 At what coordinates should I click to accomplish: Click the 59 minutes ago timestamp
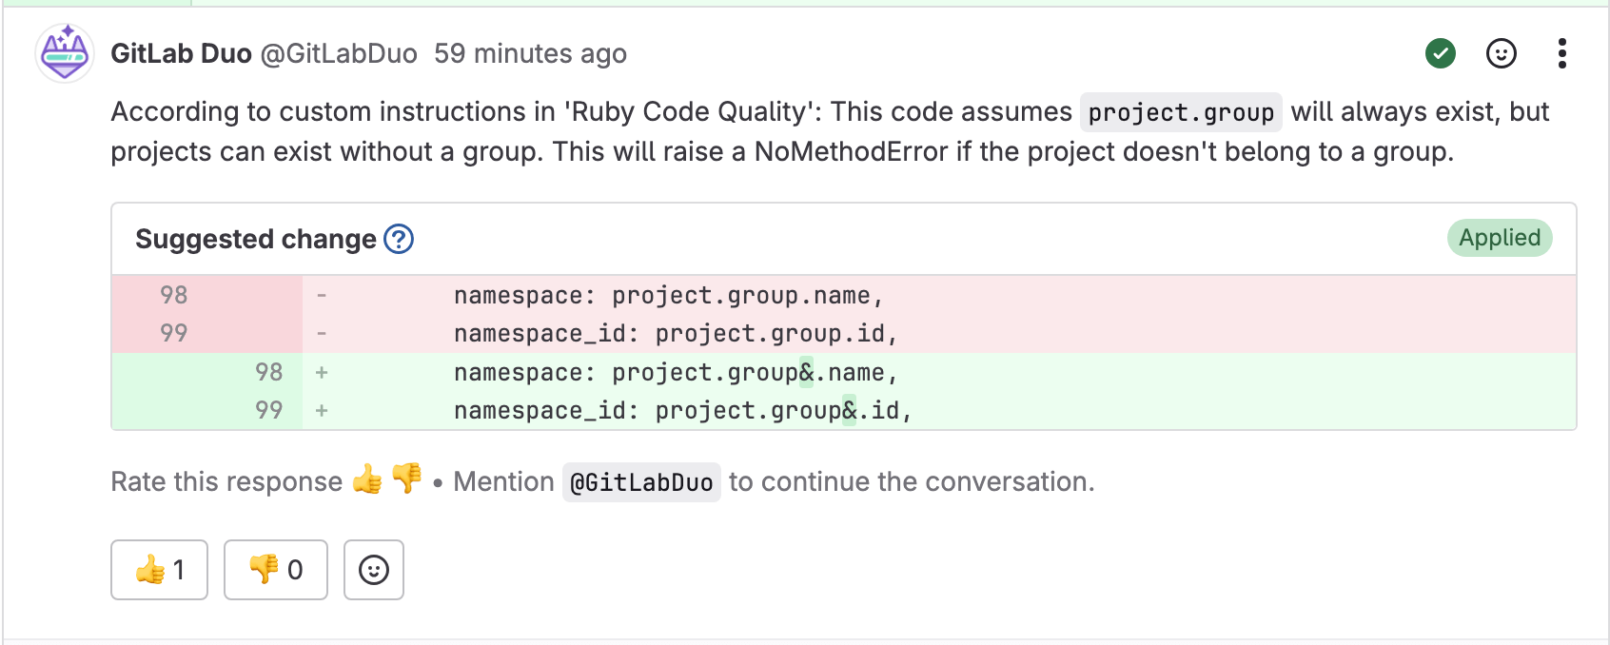(x=530, y=54)
